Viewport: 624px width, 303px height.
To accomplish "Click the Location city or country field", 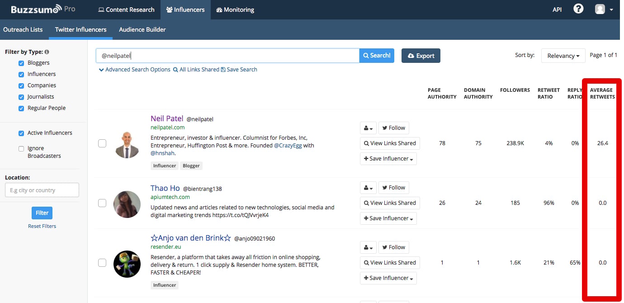I will pos(42,190).
